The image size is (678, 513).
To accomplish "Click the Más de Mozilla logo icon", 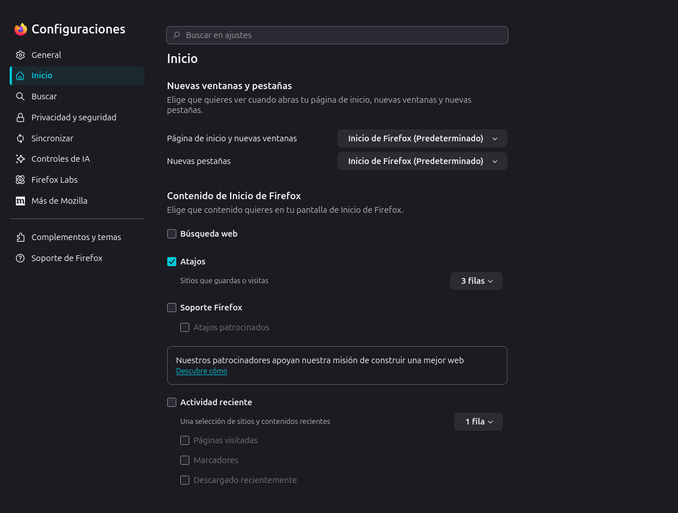I will pos(20,201).
